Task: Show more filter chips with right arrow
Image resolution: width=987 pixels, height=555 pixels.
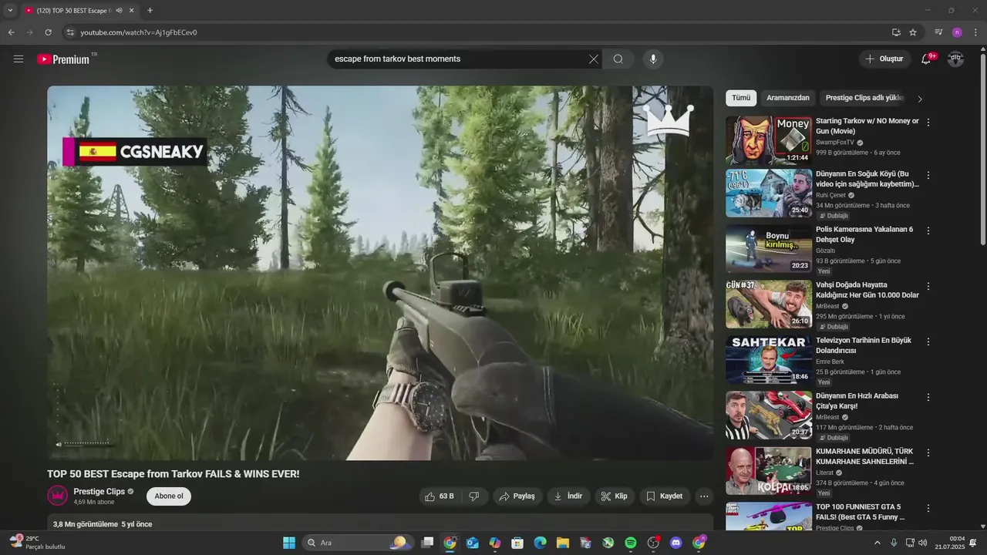Action: [920, 99]
